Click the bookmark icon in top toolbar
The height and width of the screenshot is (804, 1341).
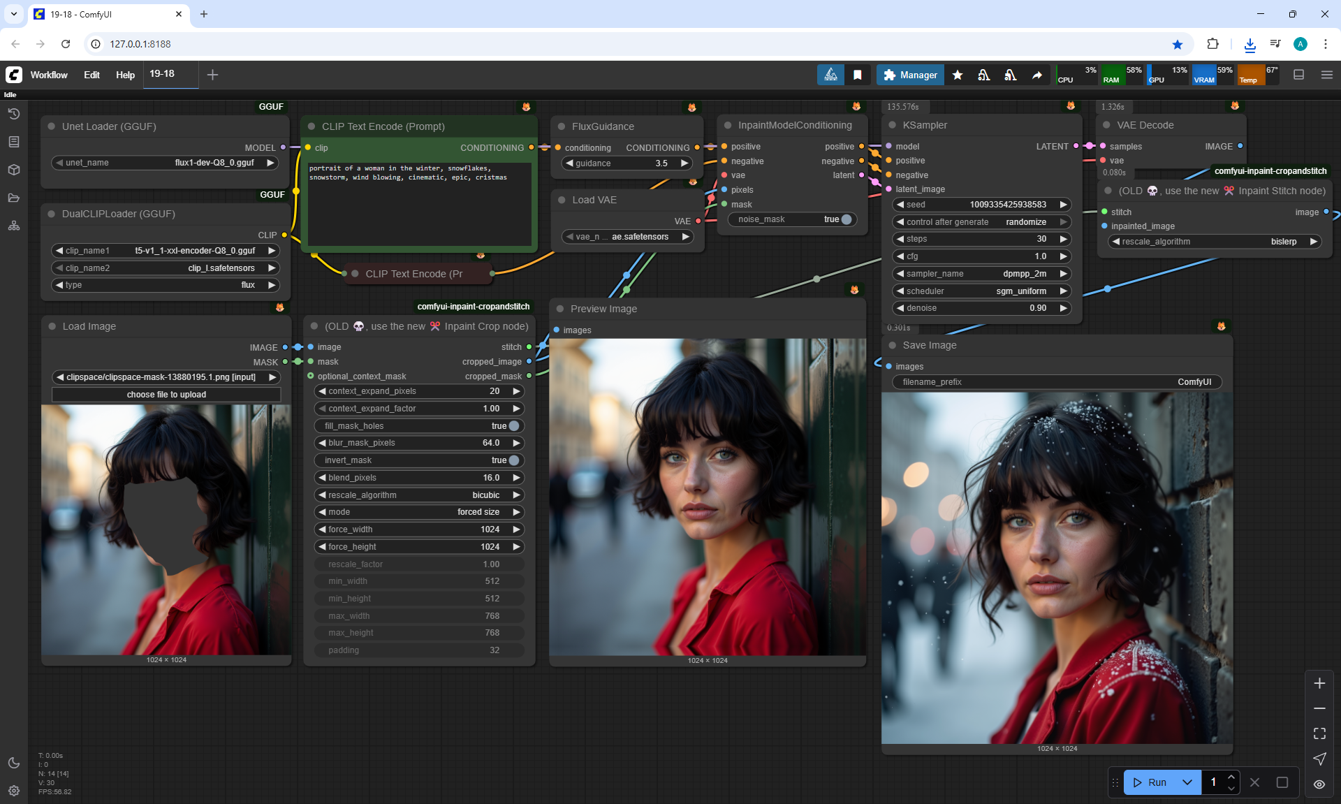[x=858, y=75]
